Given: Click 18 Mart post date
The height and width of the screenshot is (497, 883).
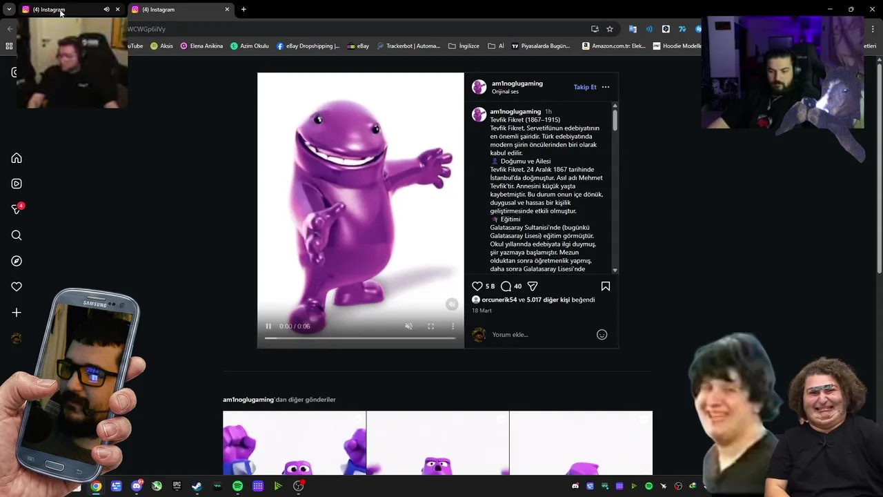Looking at the screenshot, I should pos(482,311).
